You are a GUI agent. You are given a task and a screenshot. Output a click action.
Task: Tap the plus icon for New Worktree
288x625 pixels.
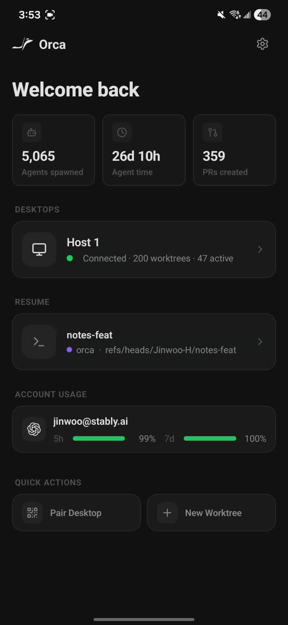click(x=167, y=513)
